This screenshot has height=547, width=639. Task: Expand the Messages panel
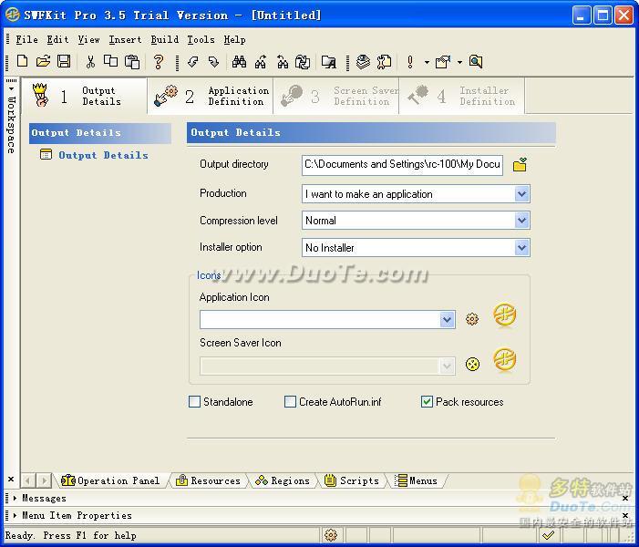tap(15, 498)
